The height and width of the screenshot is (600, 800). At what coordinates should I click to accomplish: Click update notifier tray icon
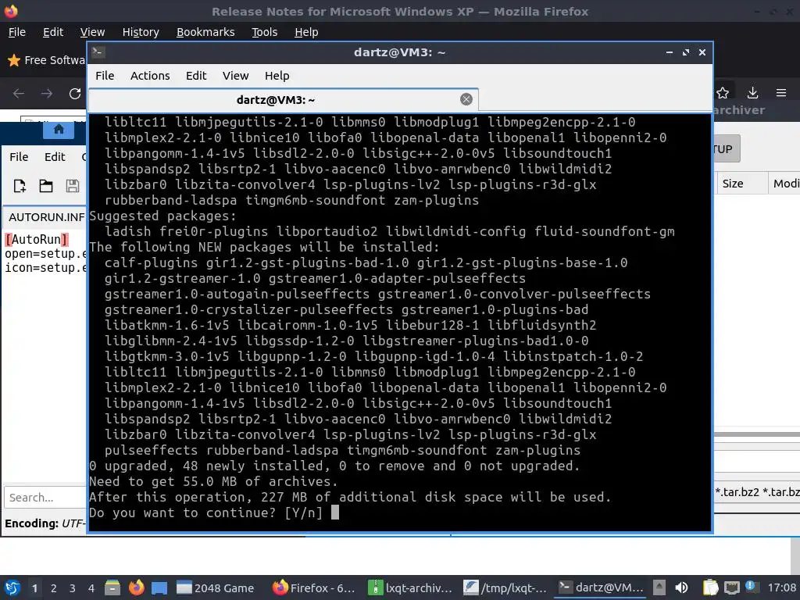750,587
